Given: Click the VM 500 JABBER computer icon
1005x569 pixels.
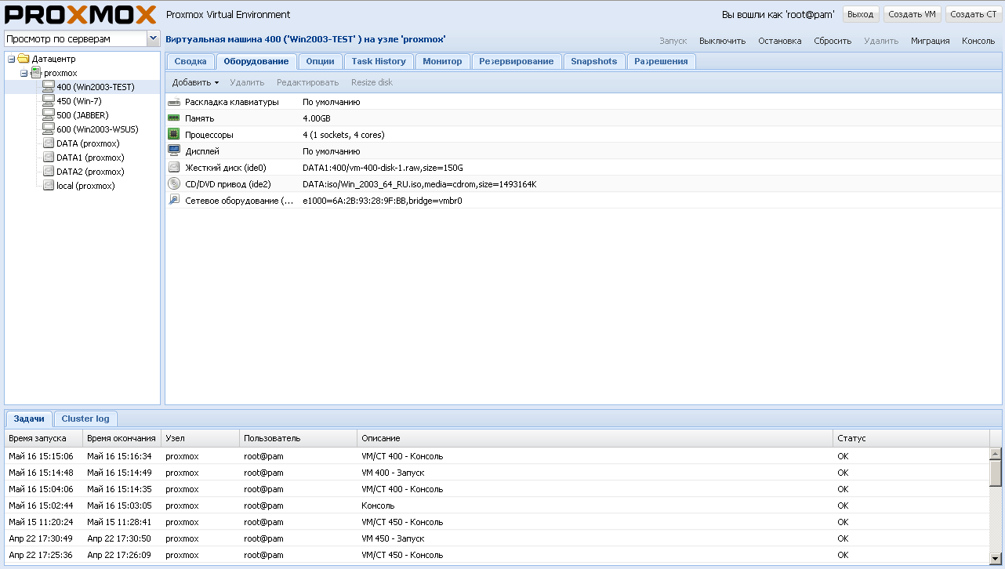Looking at the screenshot, I should point(49,115).
